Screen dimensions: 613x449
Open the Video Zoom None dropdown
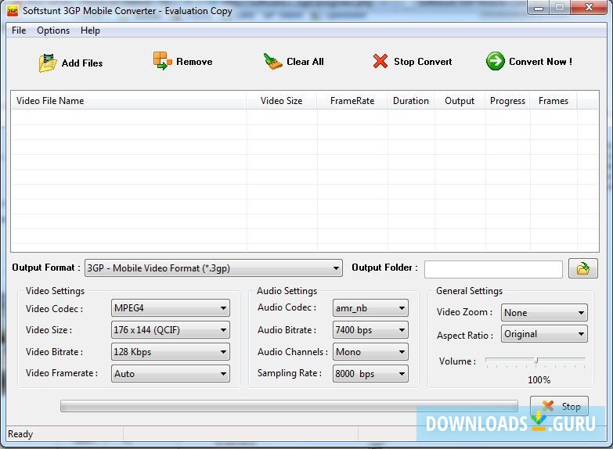[x=544, y=313]
